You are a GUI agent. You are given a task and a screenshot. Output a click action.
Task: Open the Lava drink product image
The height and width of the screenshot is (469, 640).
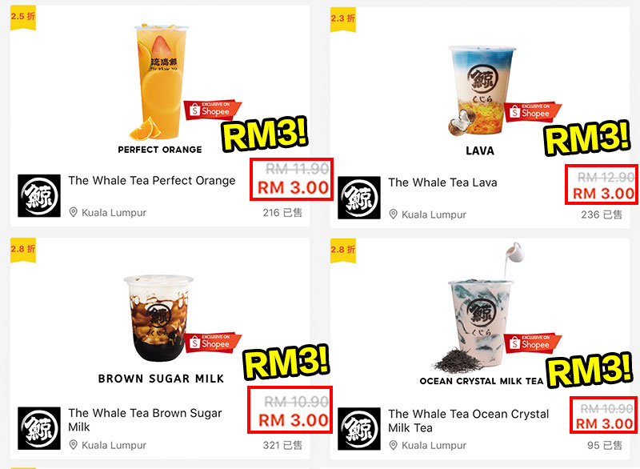(x=482, y=90)
